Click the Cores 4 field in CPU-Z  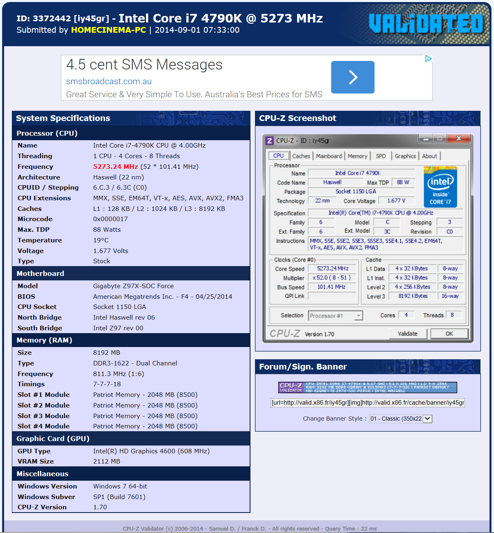[x=406, y=315]
